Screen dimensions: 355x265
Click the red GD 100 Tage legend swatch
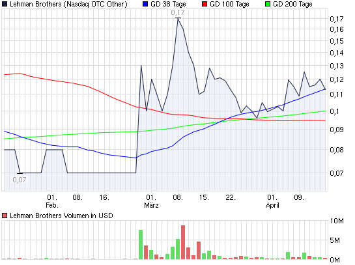click(x=205, y=4)
